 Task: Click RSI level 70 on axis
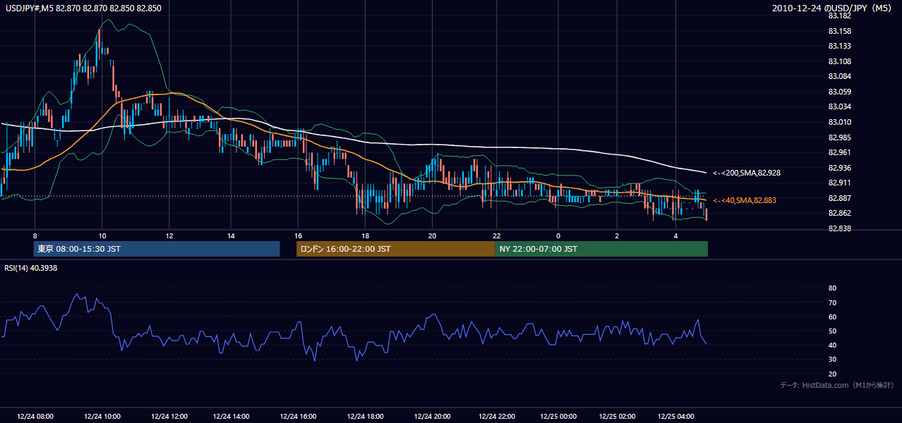[x=832, y=302]
